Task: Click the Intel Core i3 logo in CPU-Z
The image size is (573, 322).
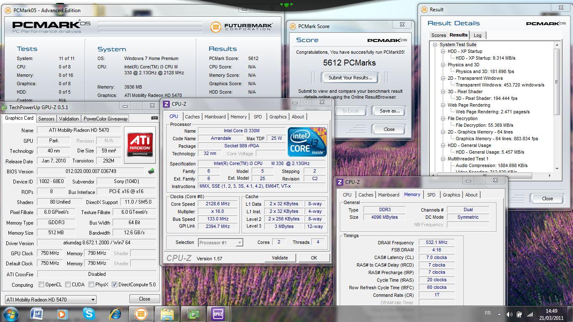Action: pos(308,142)
